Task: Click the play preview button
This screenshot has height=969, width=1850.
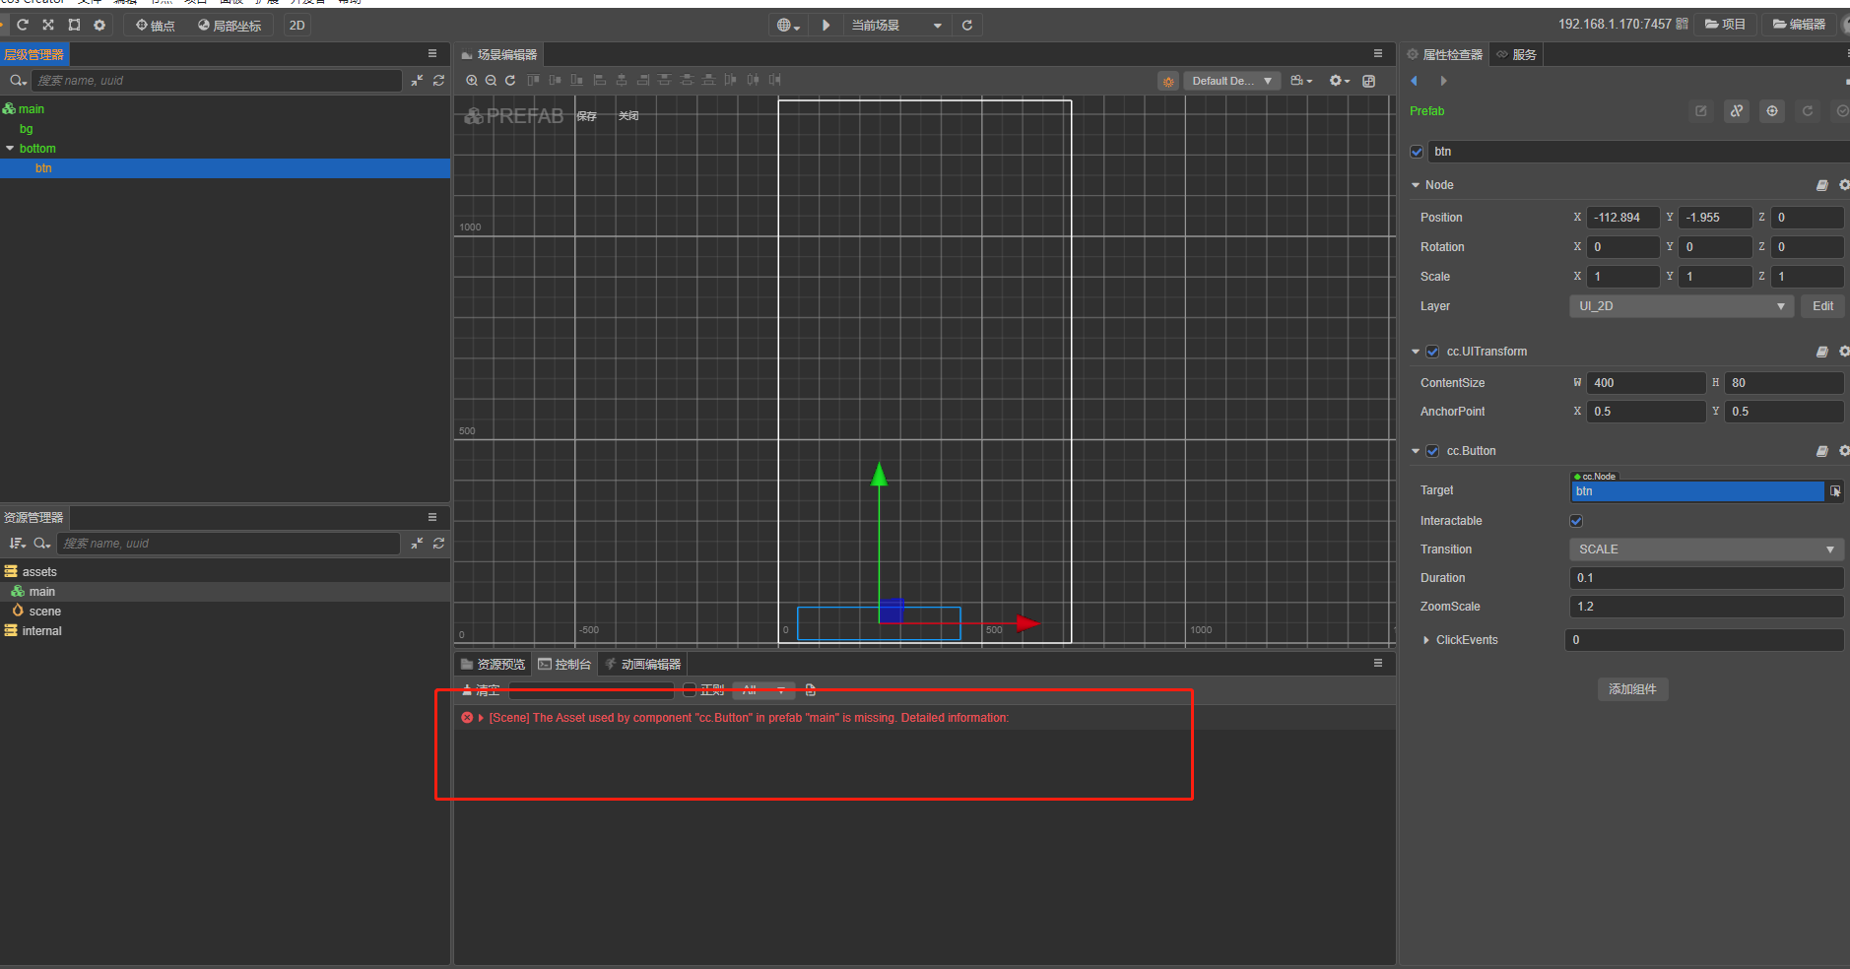Action: click(826, 26)
